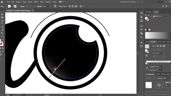Toggle the Isolate Blending checkbox

(146, 91)
